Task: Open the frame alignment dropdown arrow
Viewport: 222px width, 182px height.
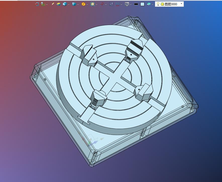Action: click(x=121, y=4)
